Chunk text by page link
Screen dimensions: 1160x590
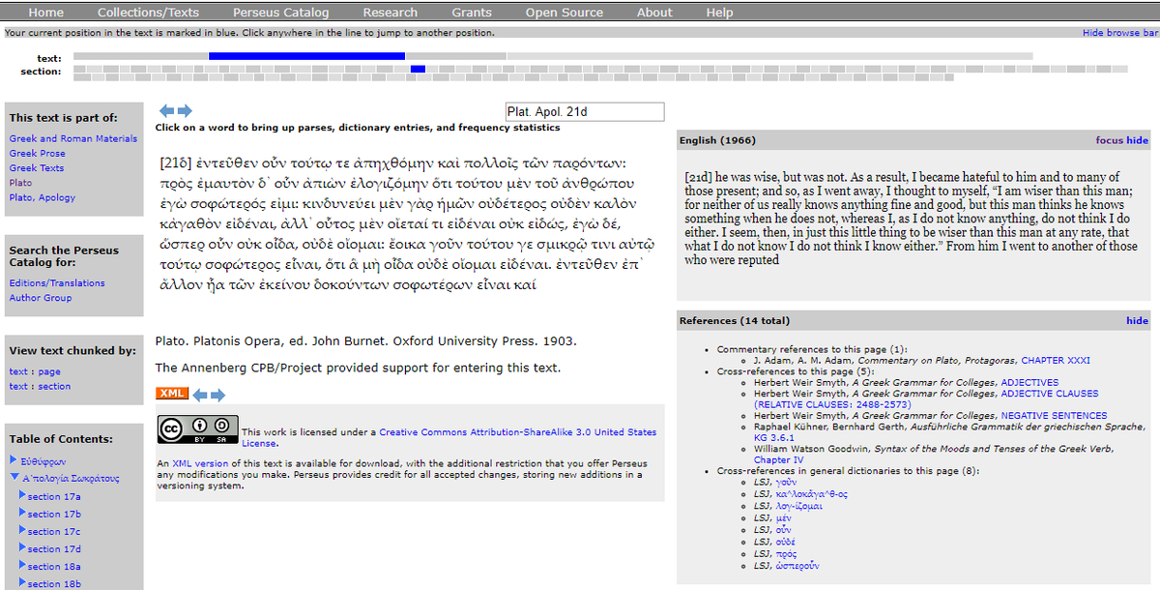coord(35,371)
